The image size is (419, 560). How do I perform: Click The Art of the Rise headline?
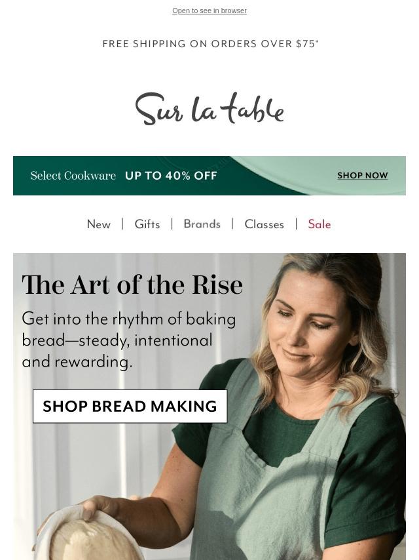click(x=132, y=285)
